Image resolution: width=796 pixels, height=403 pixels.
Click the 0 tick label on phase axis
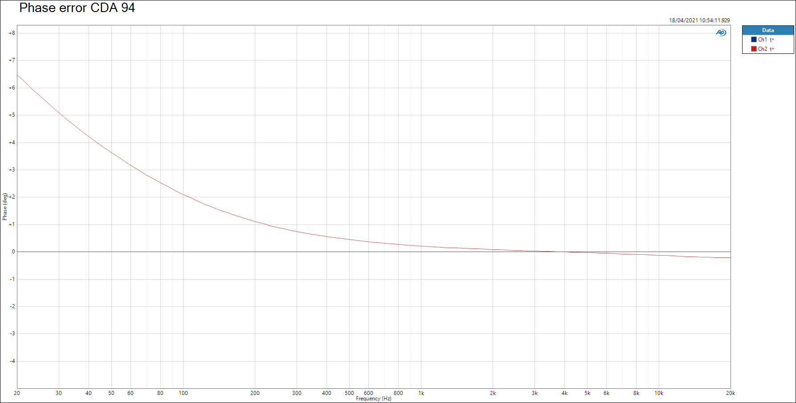(13, 252)
